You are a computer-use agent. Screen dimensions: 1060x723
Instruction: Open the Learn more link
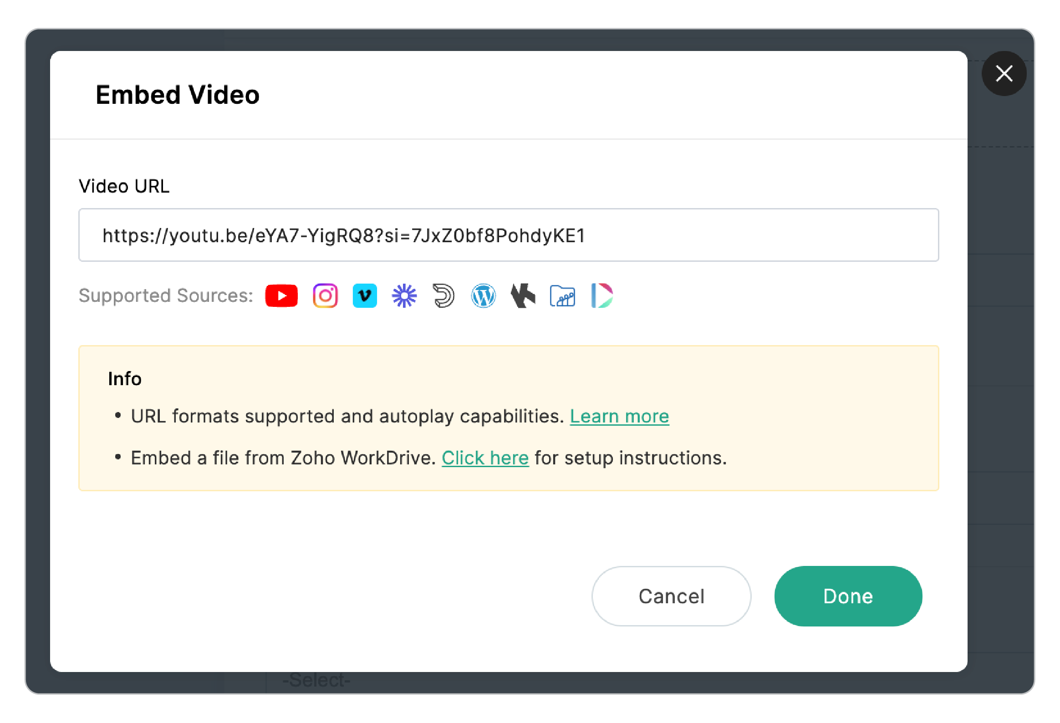point(619,417)
